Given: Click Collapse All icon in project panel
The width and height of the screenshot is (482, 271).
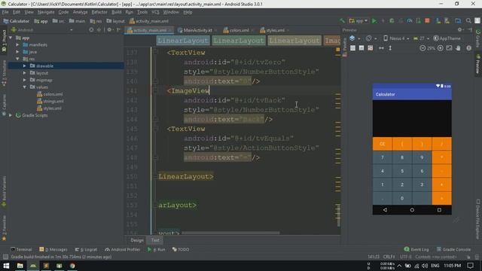Looking at the screenshot, I should [x=99, y=30].
